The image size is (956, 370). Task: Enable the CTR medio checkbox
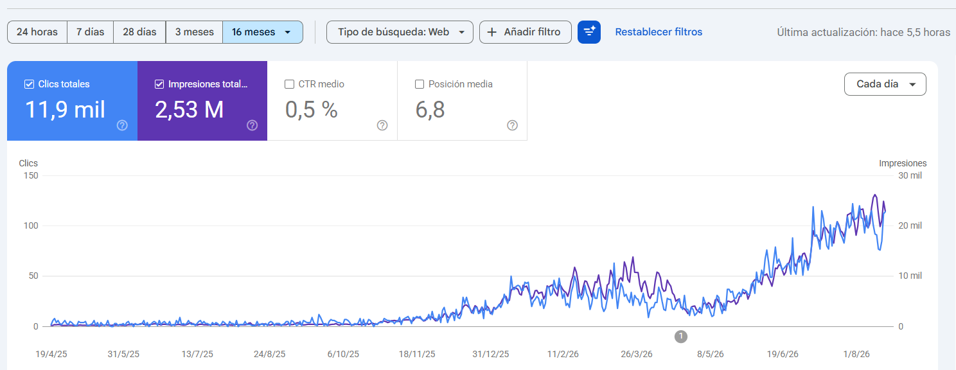[289, 84]
